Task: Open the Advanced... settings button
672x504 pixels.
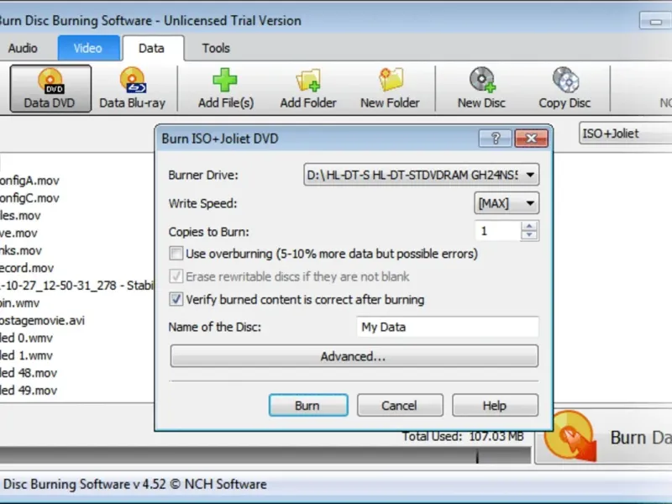Action: pyautogui.click(x=354, y=356)
